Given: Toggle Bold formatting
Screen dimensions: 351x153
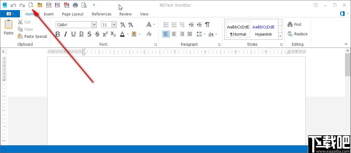Looking at the screenshot, I should pos(58,34).
